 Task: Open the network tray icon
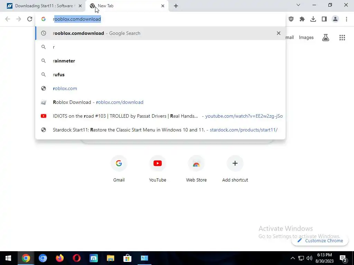click(x=301, y=258)
